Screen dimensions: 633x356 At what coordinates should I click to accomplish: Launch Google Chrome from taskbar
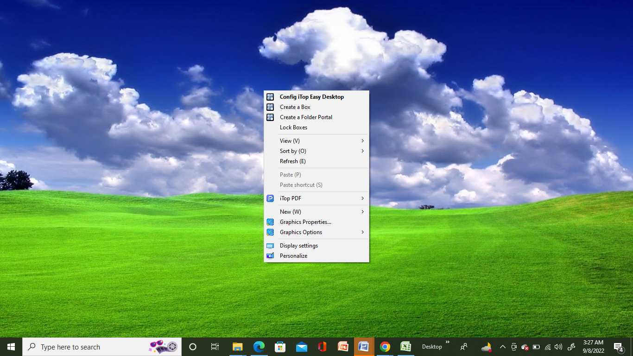[385, 347]
